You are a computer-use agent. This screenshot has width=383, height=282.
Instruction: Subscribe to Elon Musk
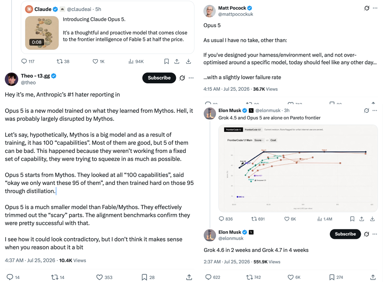pos(345,234)
